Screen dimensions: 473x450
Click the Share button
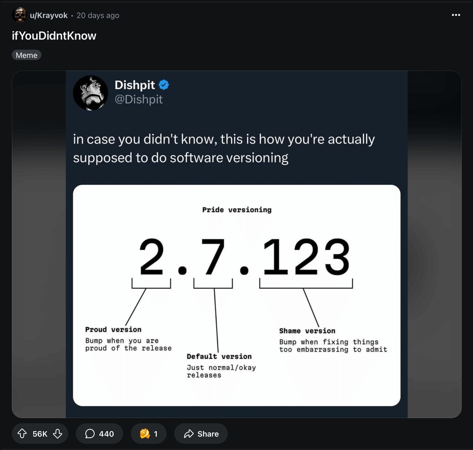point(201,434)
